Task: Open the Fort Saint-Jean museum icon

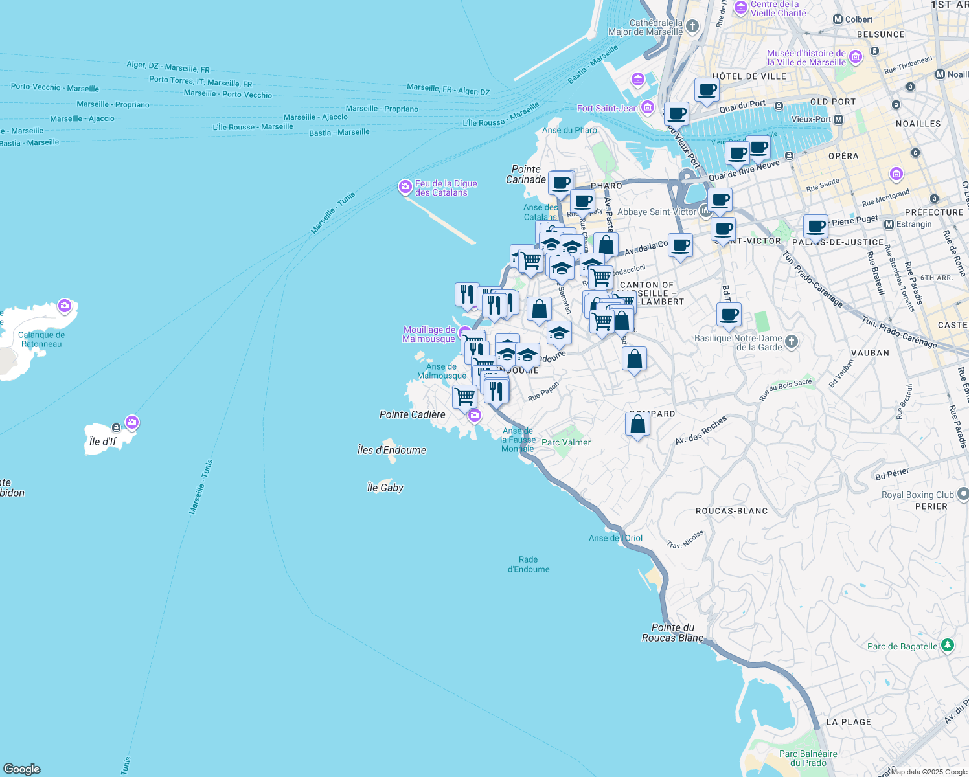Action: coord(647,107)
